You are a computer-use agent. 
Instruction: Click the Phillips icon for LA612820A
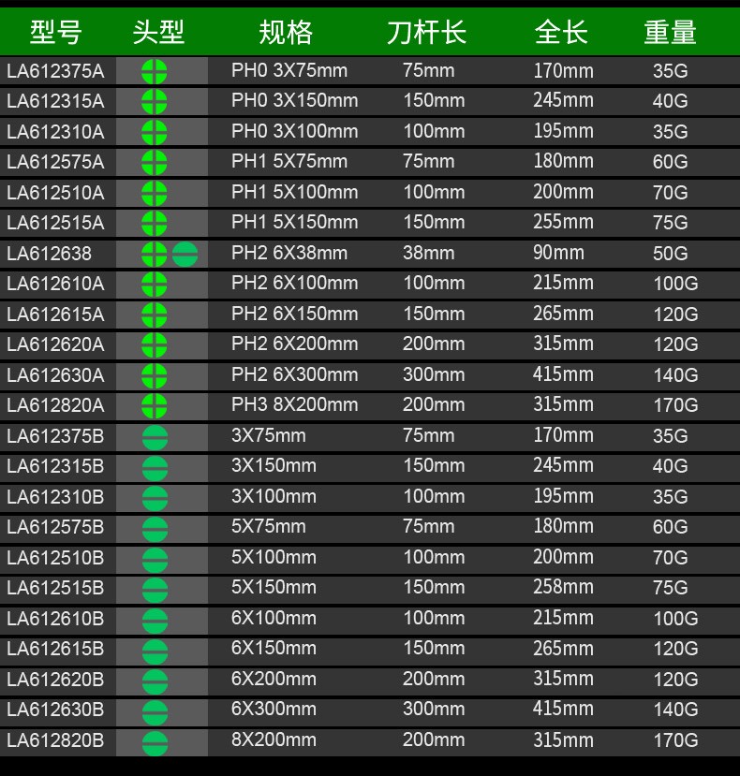pos(154,406)
